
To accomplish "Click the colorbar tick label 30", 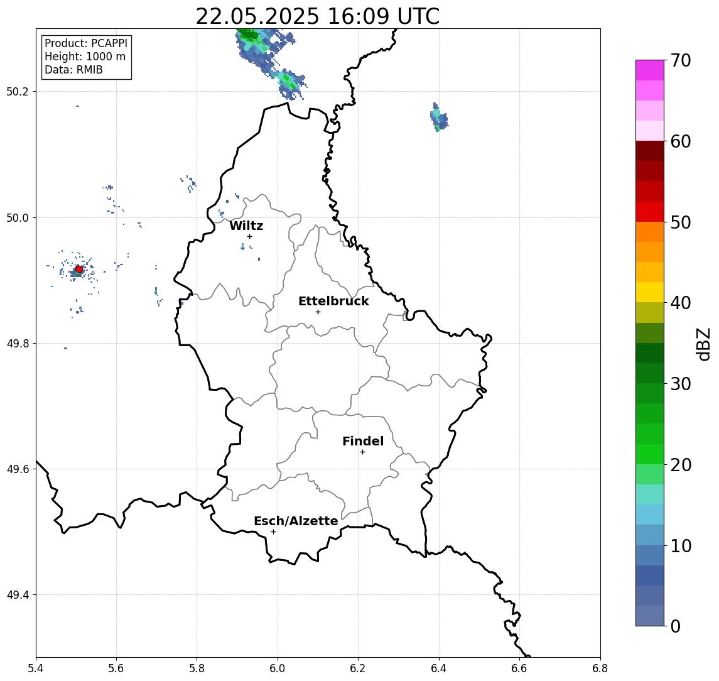I will click(681, 384).
